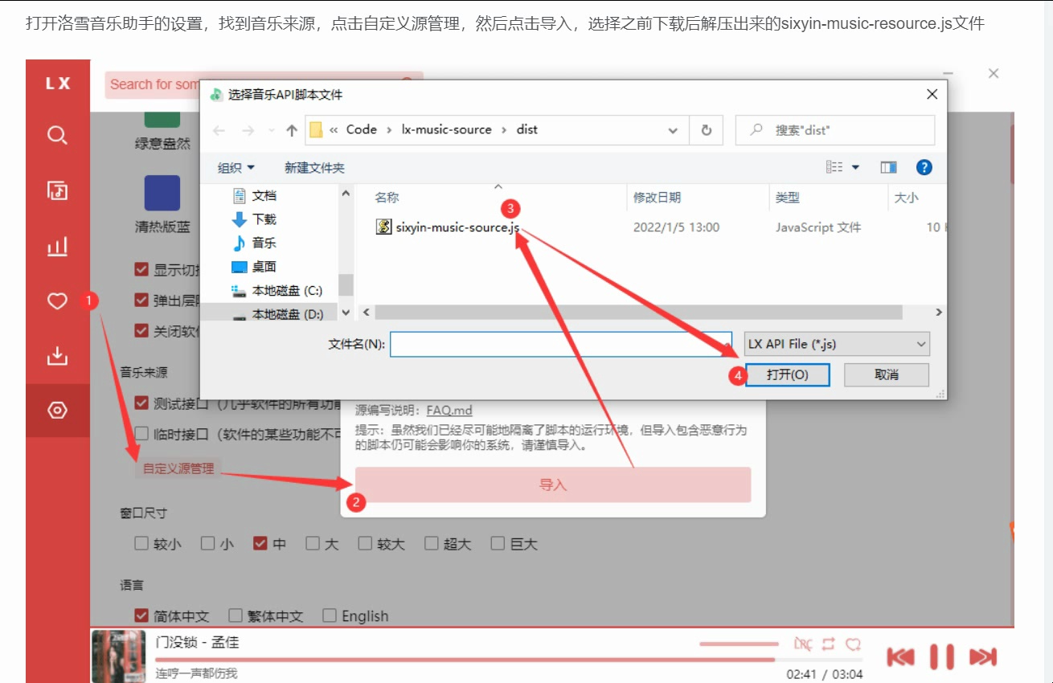
Task: Sort files by 类型 column header
Action: click(x=788, y=198)
